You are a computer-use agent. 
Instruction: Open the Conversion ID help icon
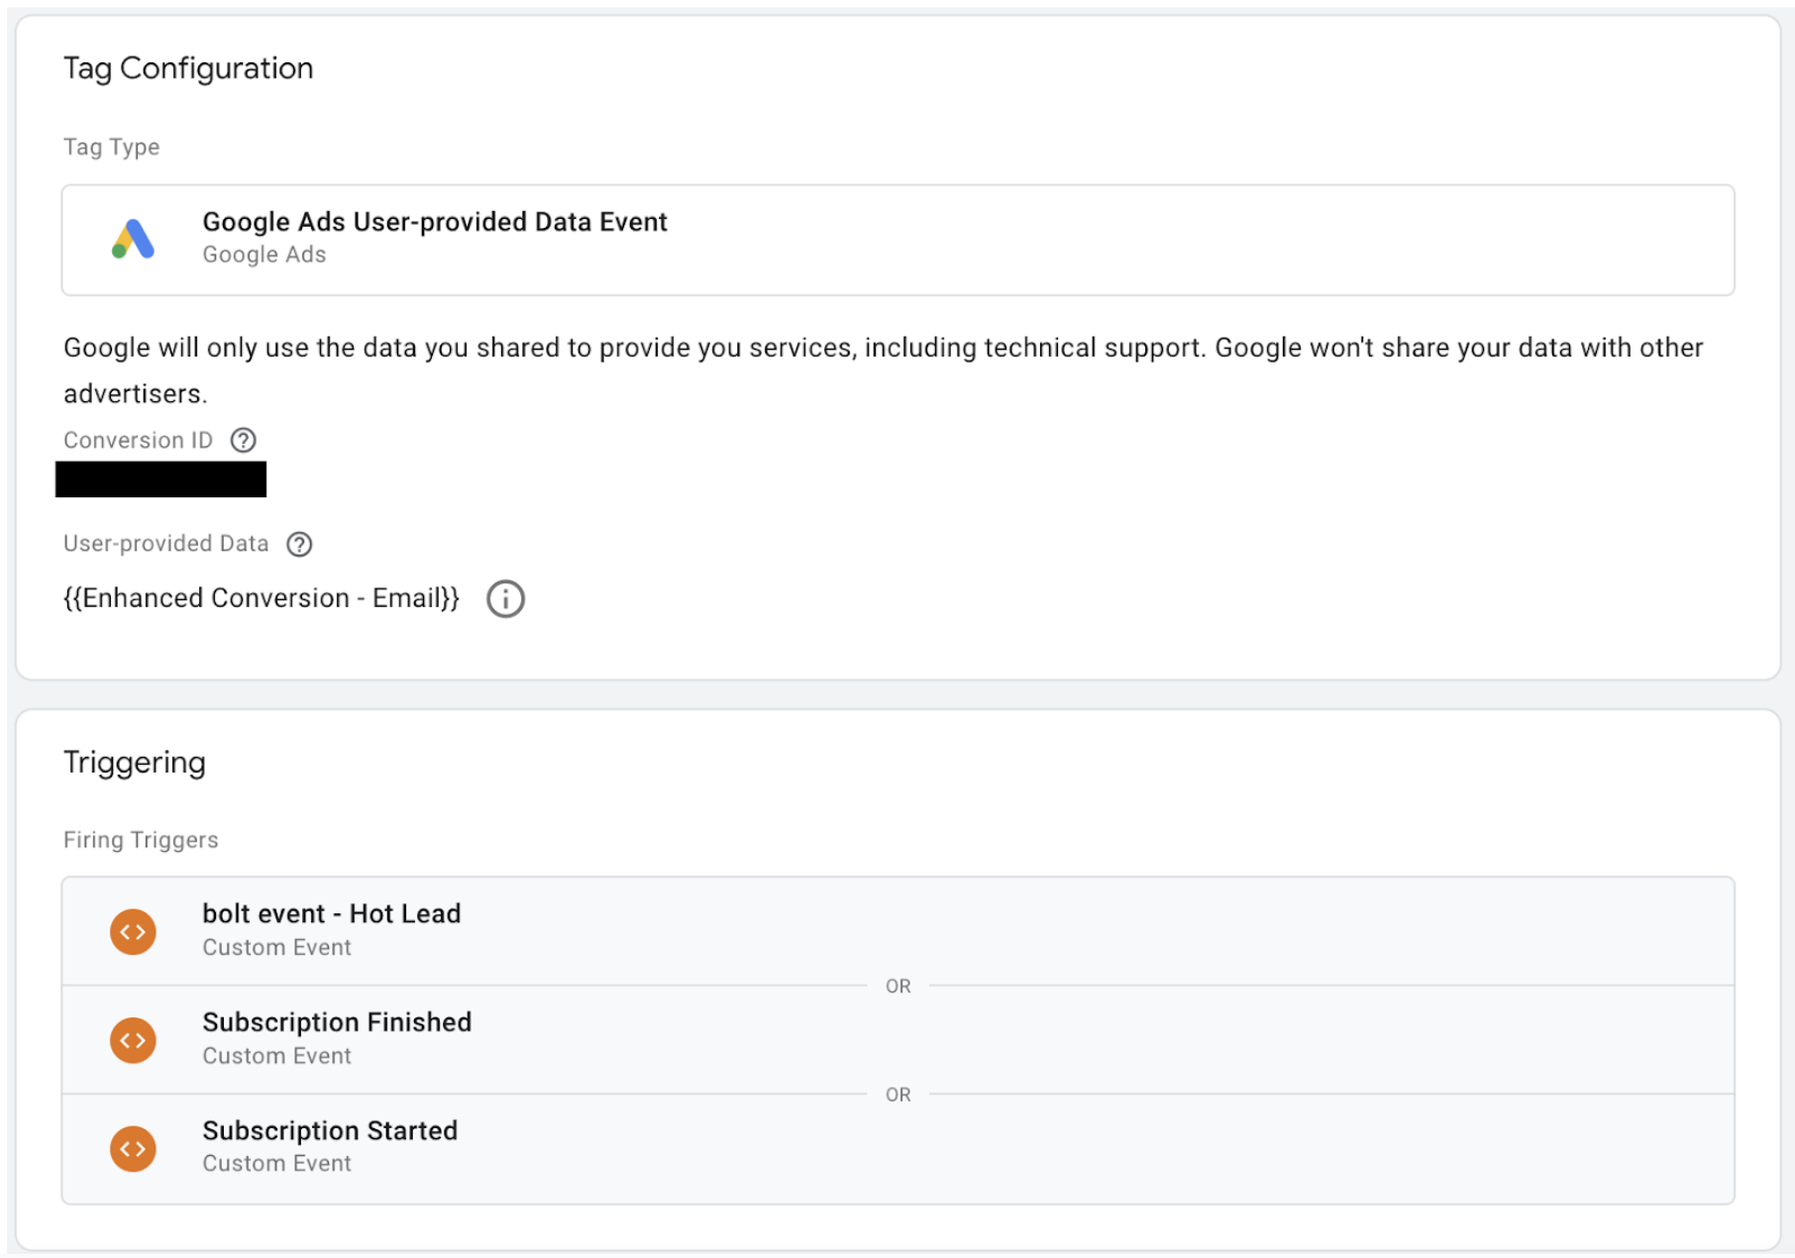click(x=243, y=440)
